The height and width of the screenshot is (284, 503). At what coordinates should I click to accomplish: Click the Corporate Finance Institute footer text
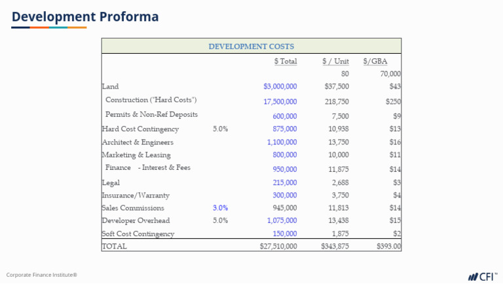(x=42, y=275)
